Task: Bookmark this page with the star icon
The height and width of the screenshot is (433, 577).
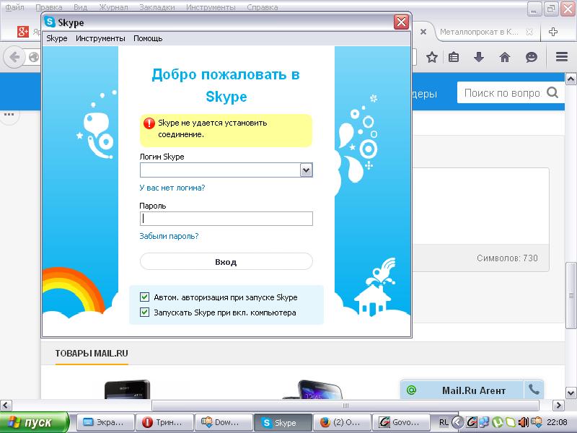Action: [431, 57]
